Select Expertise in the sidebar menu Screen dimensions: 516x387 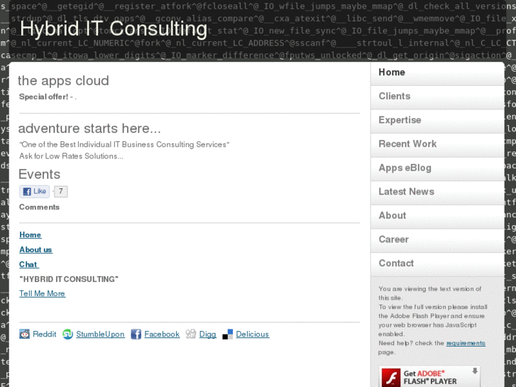coord(400,120)
